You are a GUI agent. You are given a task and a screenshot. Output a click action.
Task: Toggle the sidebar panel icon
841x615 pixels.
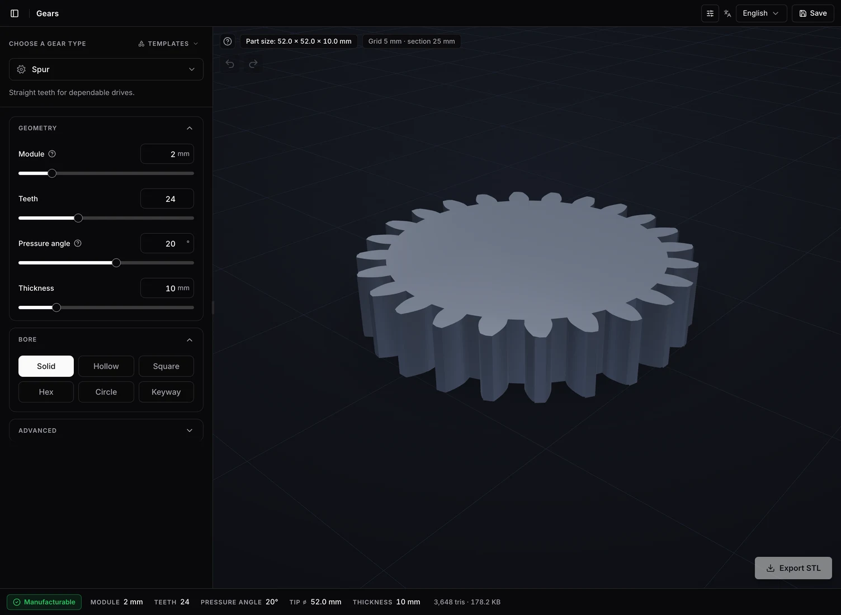[15, 13]
